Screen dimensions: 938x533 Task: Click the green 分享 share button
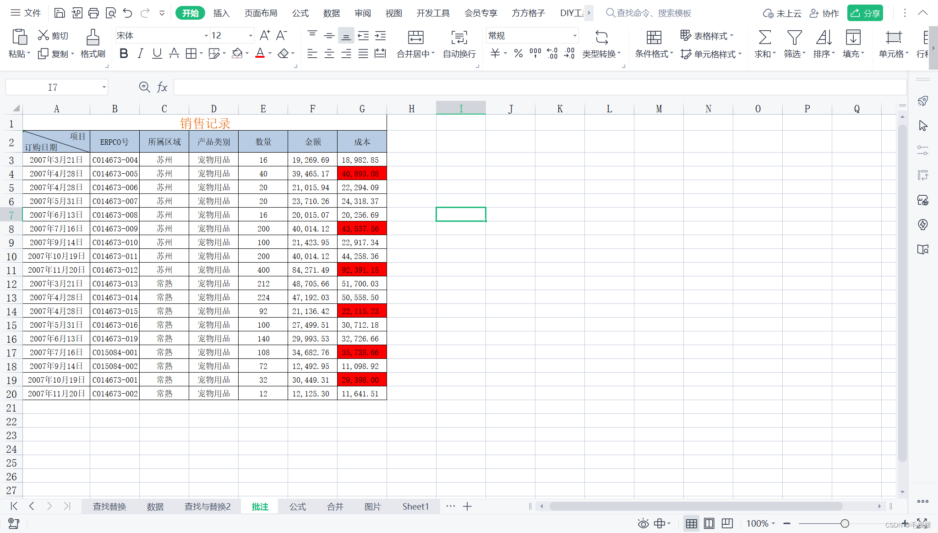[x=865, y=13]
